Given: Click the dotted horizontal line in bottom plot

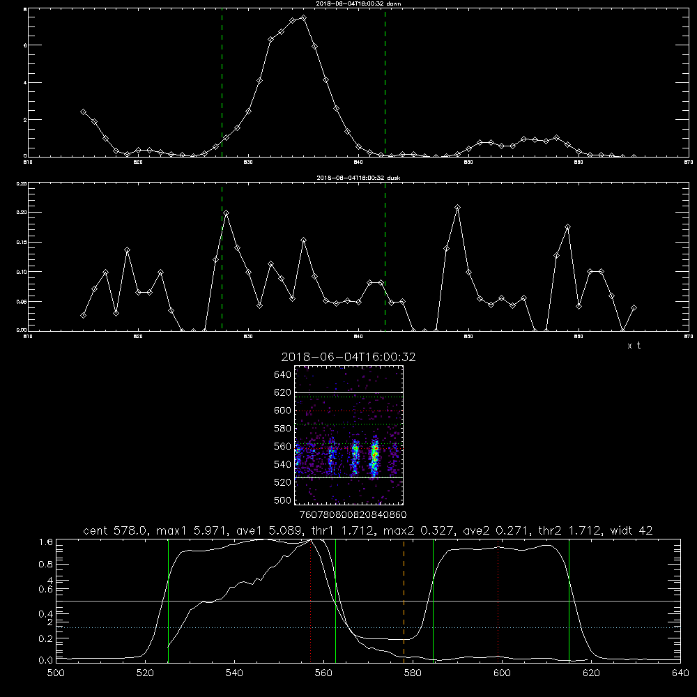Looking at the screenshot, I should pos(368,628).
